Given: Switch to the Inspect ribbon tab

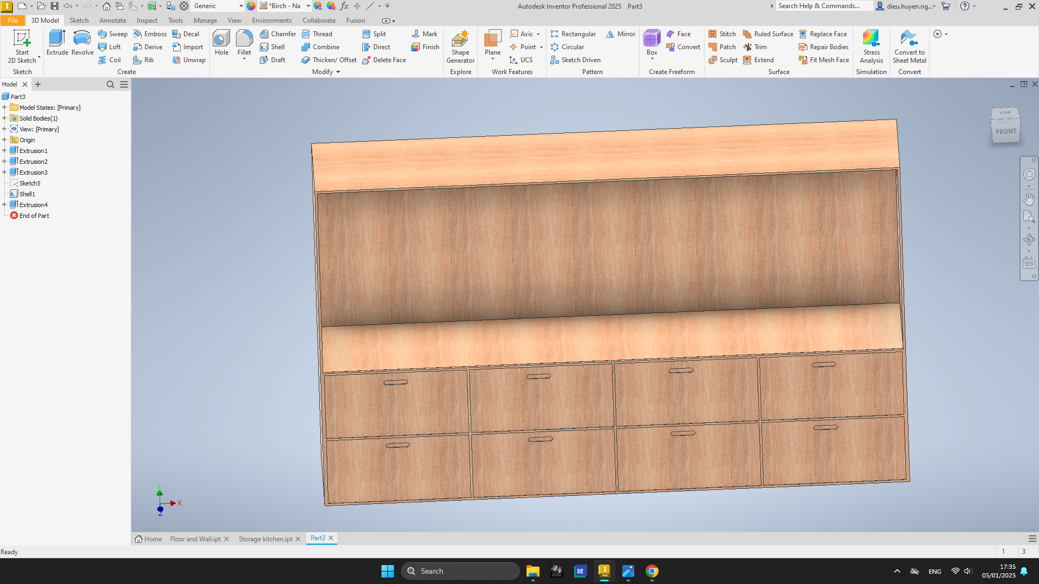Looking at the screenshot, I should (x=147, y=21).
